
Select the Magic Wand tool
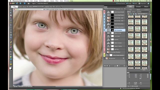(x=11, y=25)
